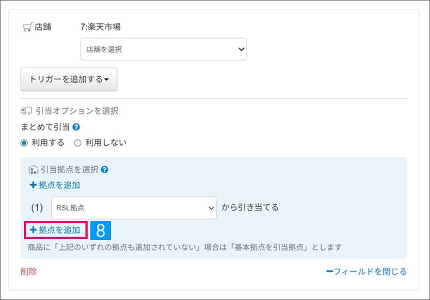Image resolution: width=430 pixels, height=300 pixels.
Task: Click the truck icon beside 引当オプションを選択
Action: [x=26, y=111]
